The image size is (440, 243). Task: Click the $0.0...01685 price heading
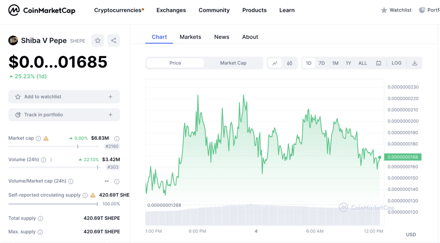[58, 62]
